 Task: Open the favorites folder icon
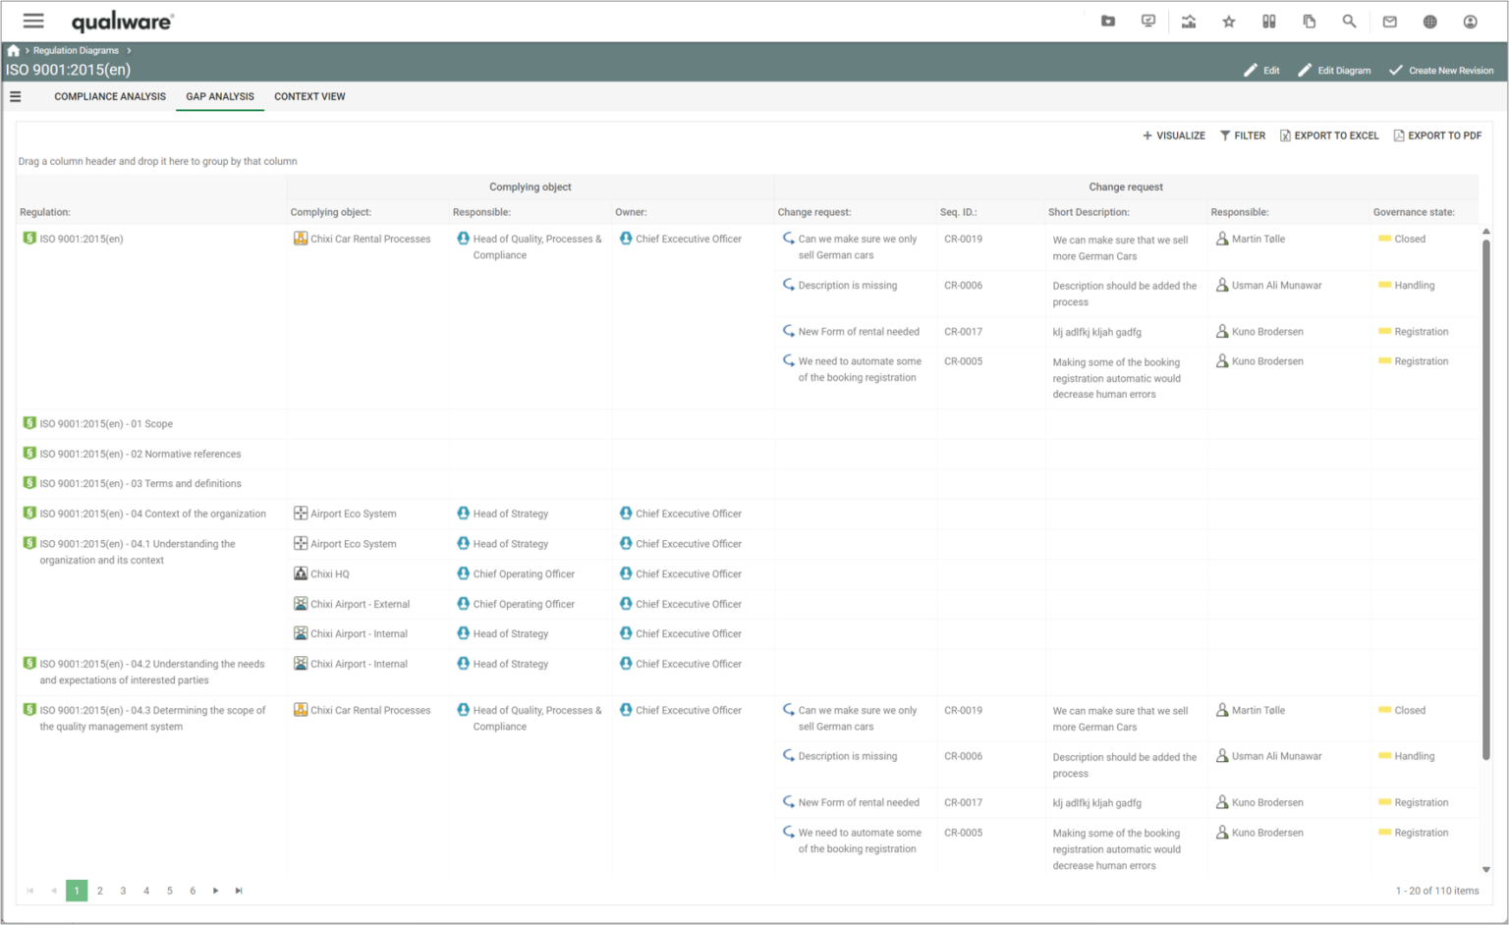click(x=1108, y=21)
